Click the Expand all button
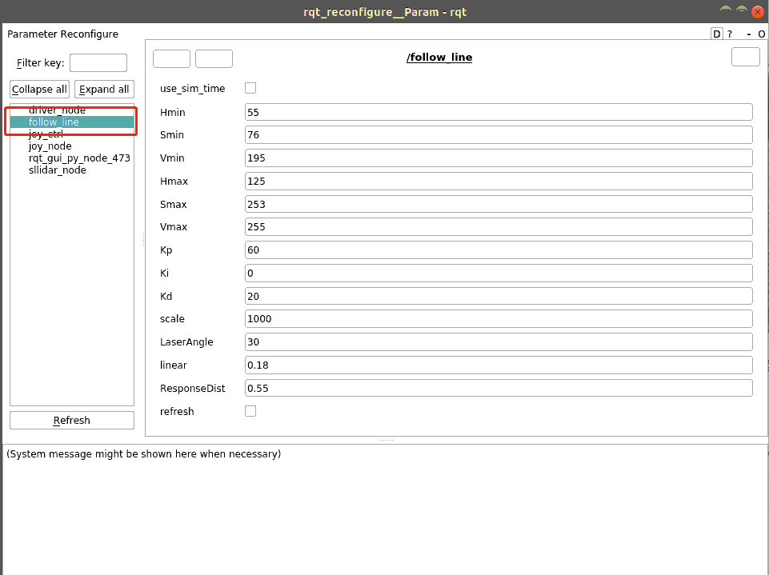 click(104, 90)
